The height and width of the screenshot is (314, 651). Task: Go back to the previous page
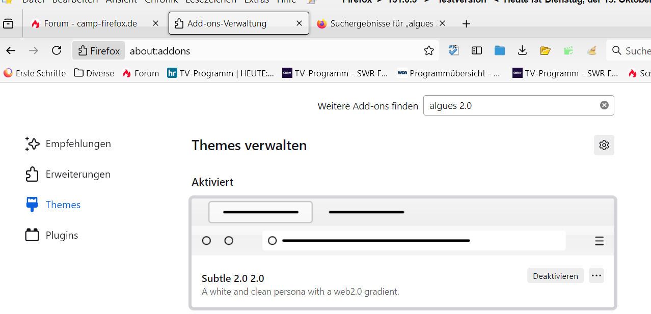[11, 50]
